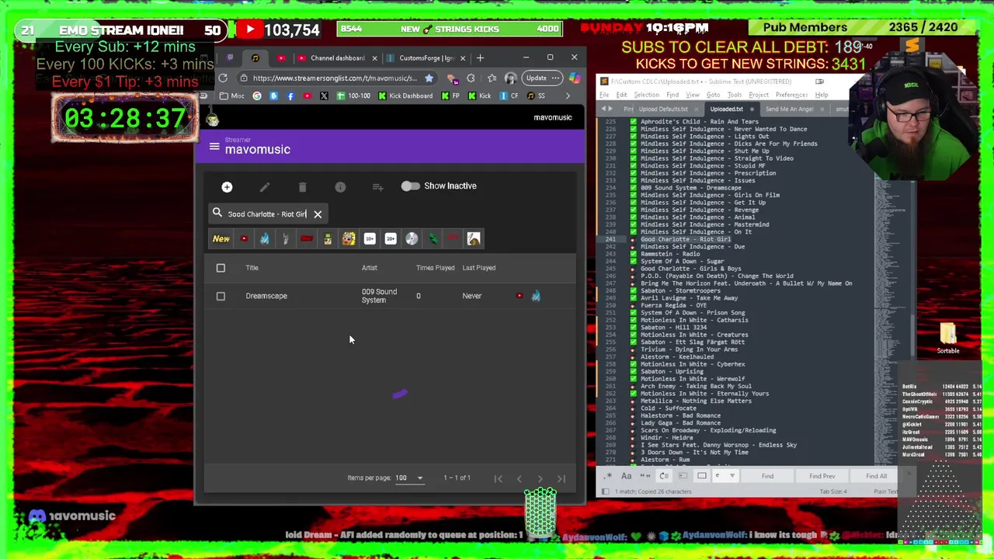Filter by the blue flame attribute icon
Viewport: 994px width, 559px height.
[265, 239]
